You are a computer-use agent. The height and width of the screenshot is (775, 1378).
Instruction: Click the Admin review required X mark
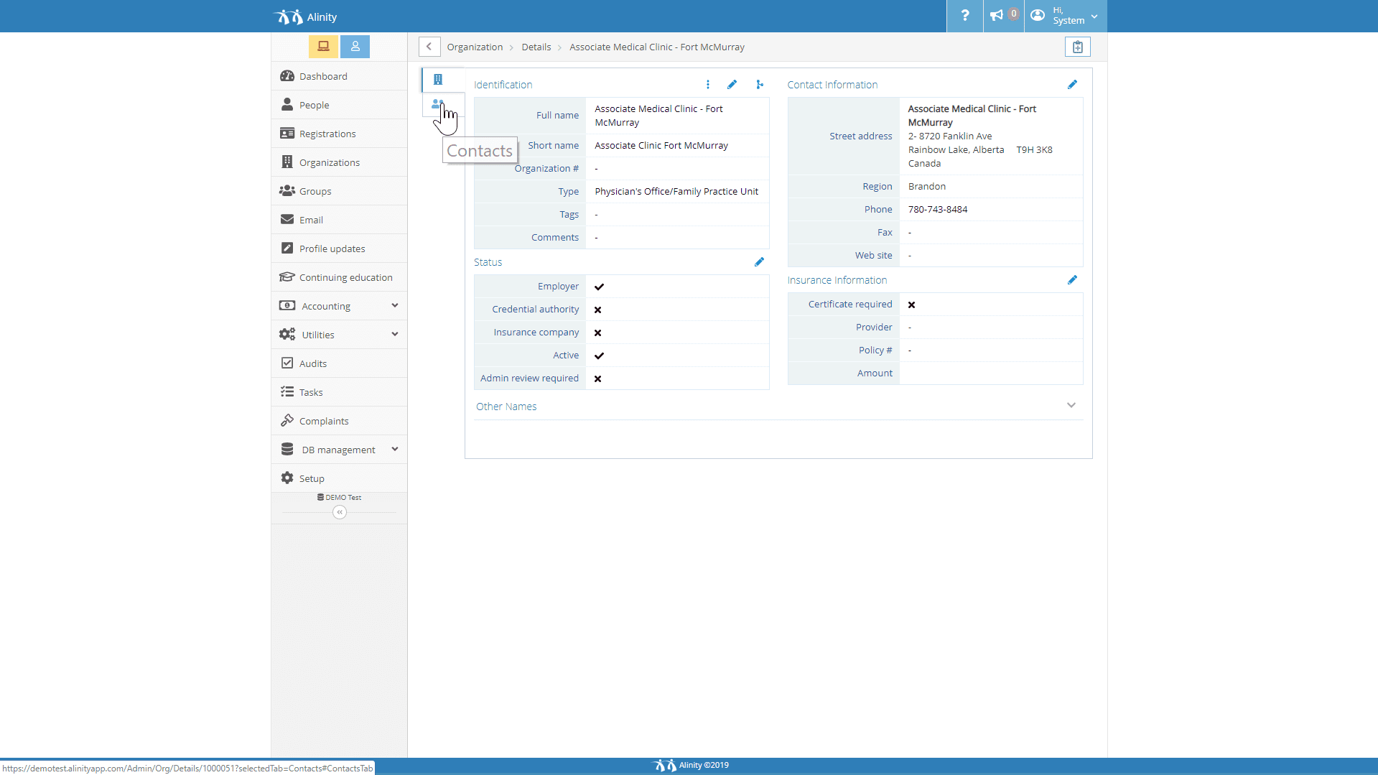pyautogui.click(x=598, y=379)
